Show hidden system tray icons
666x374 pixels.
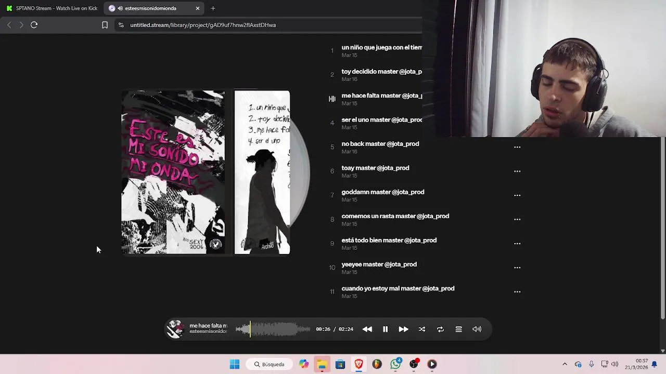click(x=565, y=364)
